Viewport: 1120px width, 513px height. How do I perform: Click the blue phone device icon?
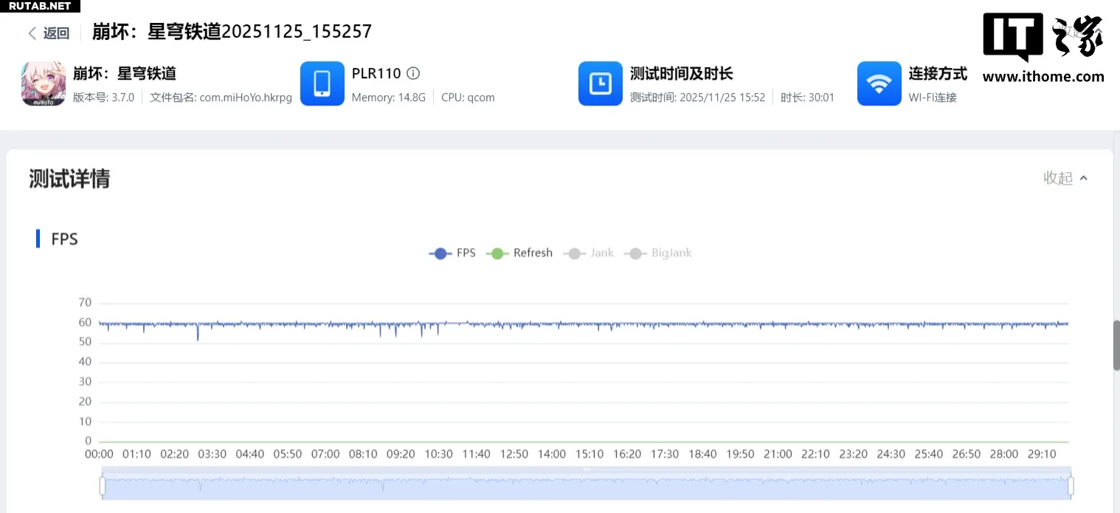pyautogui.click(x=322, y=83)
